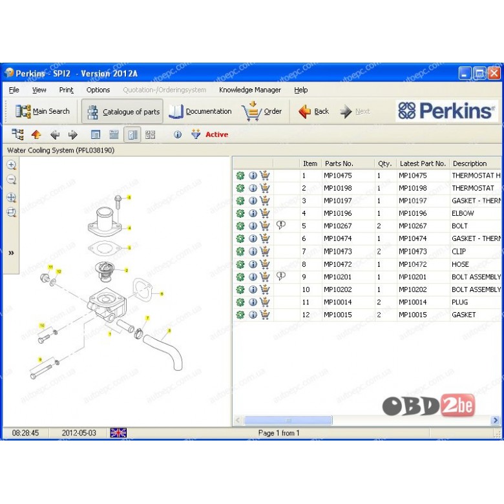Click the Perkins logo banner
This screenshot has width=504, height=504.
coord(446,111)
